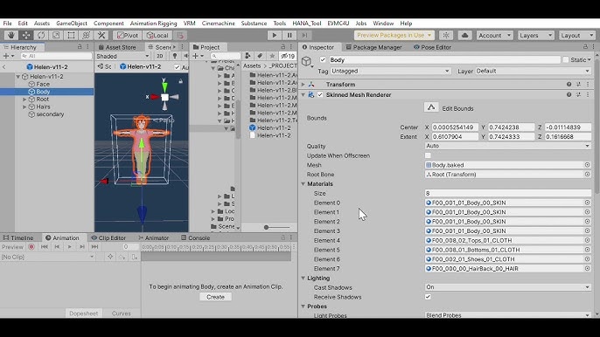This screenshot has height=337, width=600.
Task: Select the combined Transform tool
Action: pyautogui.click(x=86, y=35)
